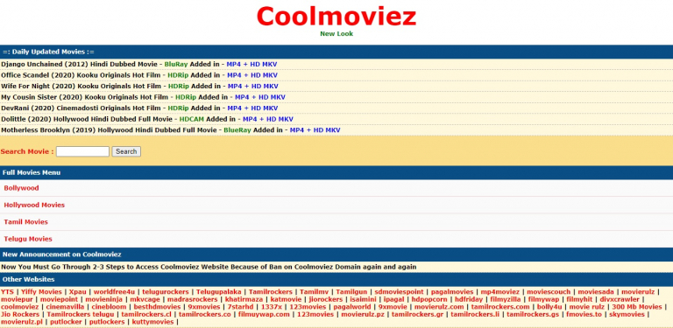The width and height of the screenshot is (673, 328).
Task: Open Motherless Brooklyn (2019) entry
Action: click(x=170, y=129)
